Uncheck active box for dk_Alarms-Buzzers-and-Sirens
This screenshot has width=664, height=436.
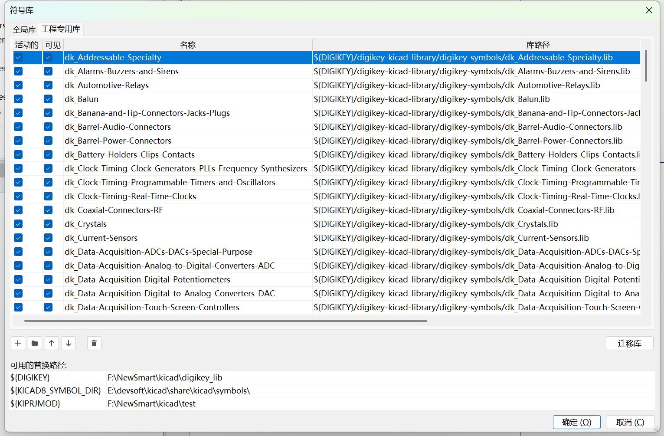pos(18,71)
